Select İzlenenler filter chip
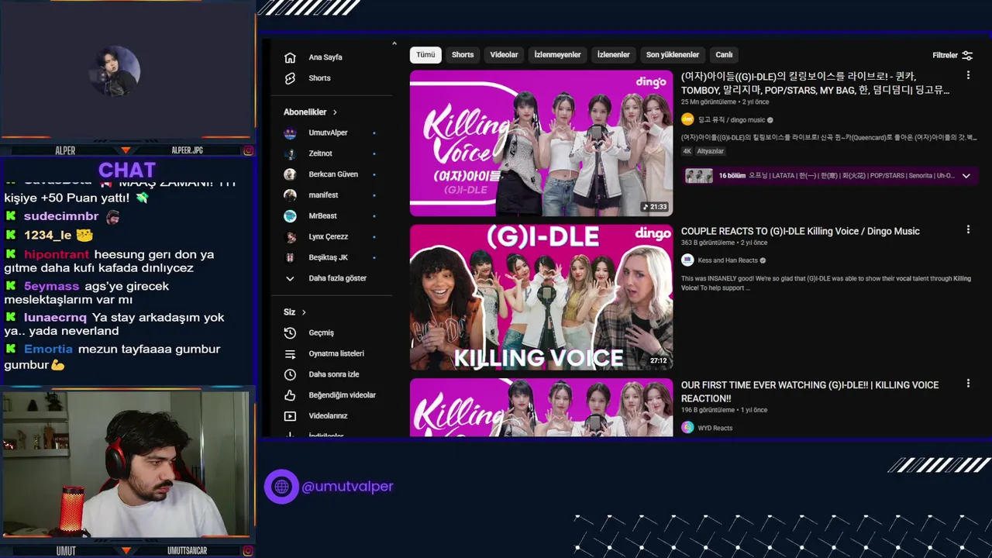This screenshot has width=992, height=558. 613,55
